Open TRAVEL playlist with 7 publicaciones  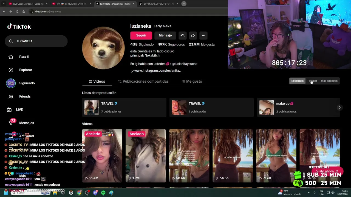tap(124, 107)
